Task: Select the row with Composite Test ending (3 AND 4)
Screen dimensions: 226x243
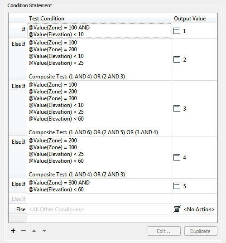Action: [99, 108]
